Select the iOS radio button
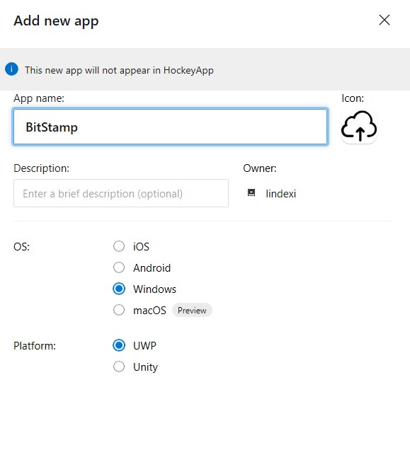 [119, 246]
